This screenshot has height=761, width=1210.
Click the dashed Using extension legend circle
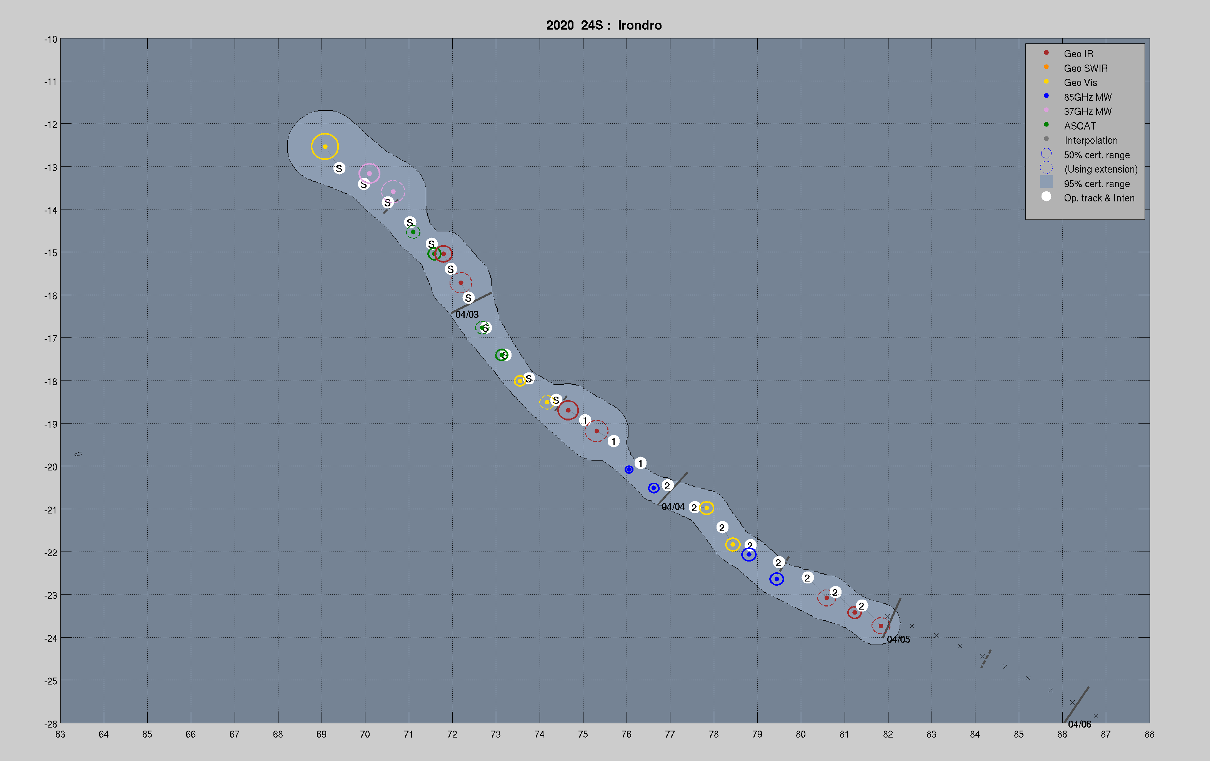[1046, 168]
